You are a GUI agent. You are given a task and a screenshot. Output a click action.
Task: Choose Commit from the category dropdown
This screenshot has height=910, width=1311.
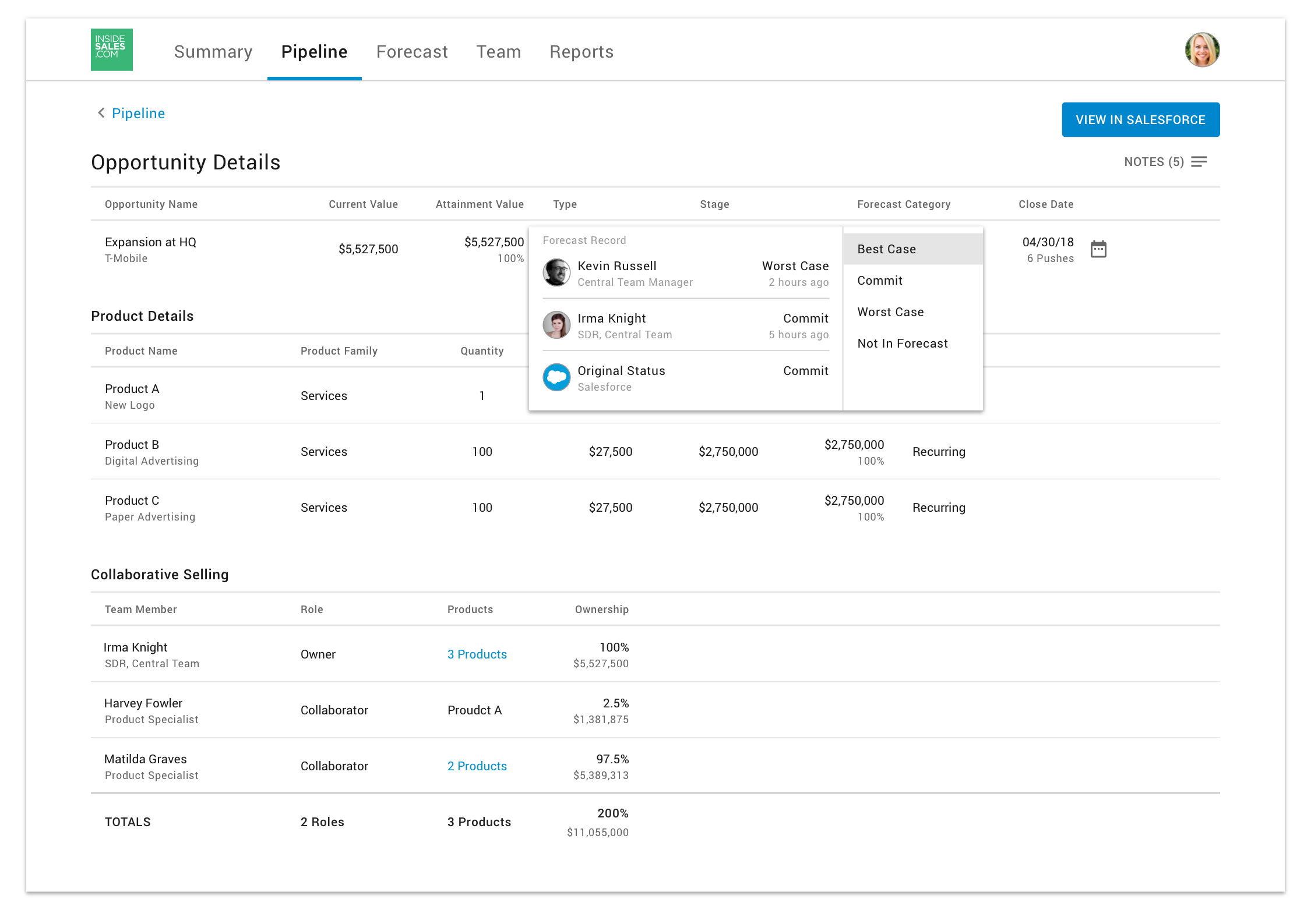(879, 281)
